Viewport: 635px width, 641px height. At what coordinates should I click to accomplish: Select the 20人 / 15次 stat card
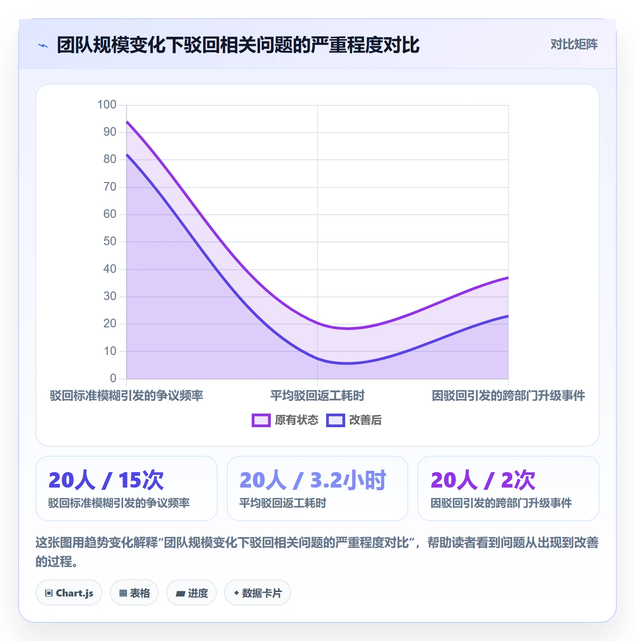(x=127, y=488)
